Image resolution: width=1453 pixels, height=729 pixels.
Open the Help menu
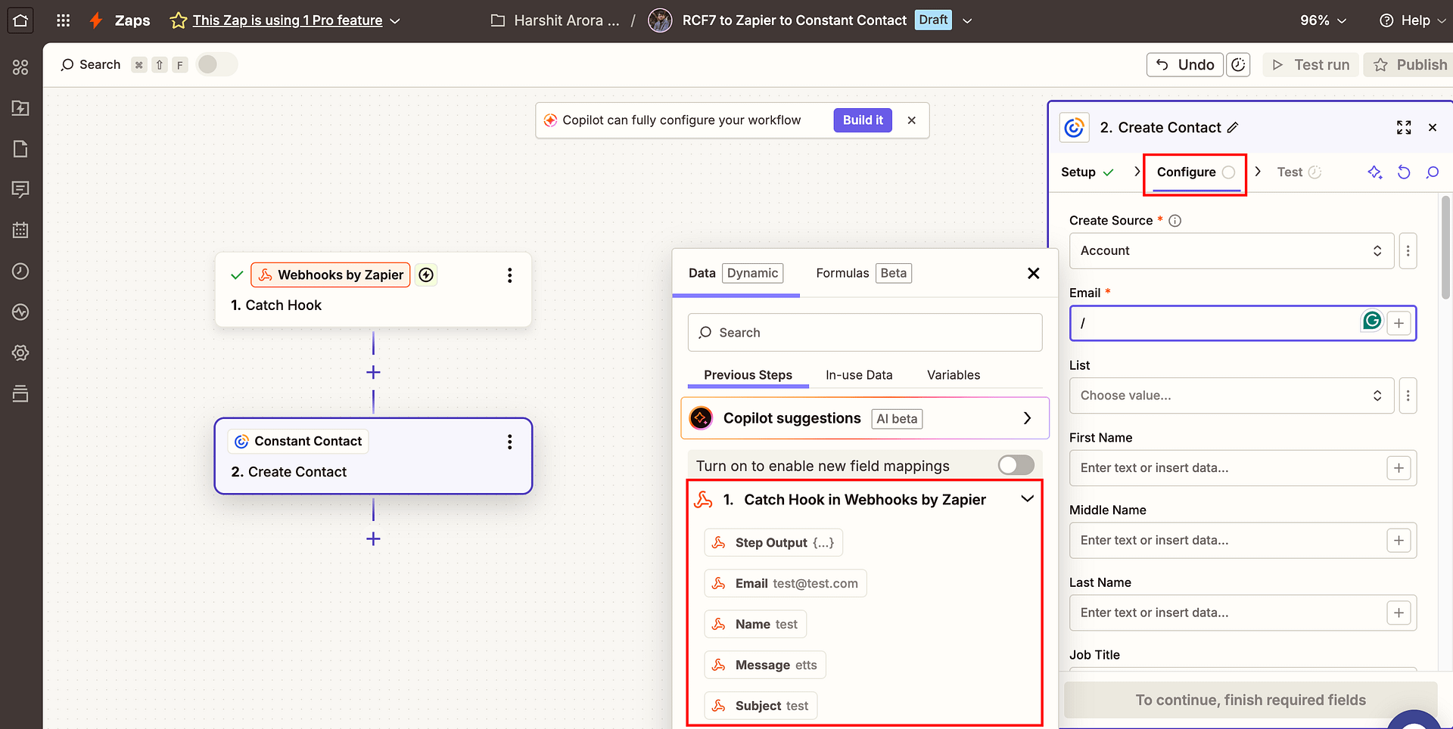click(1412, 20)
